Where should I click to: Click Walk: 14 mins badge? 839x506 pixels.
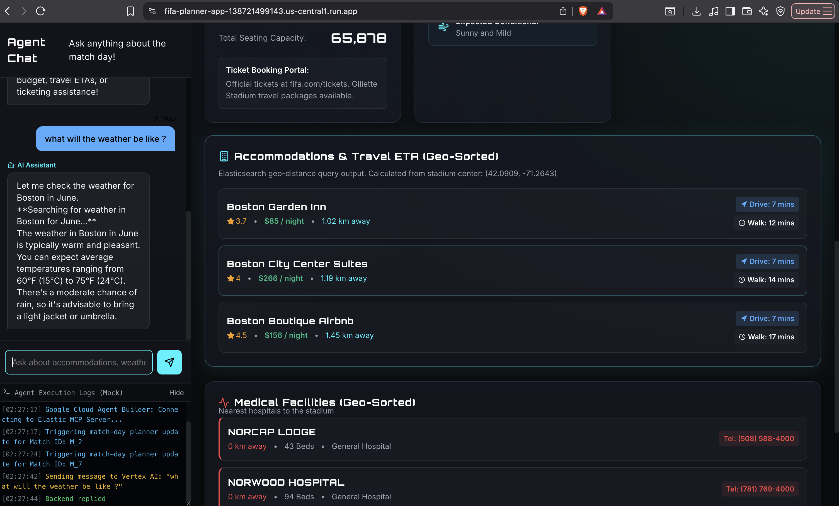pyautogui.click(x=767, y=280)
